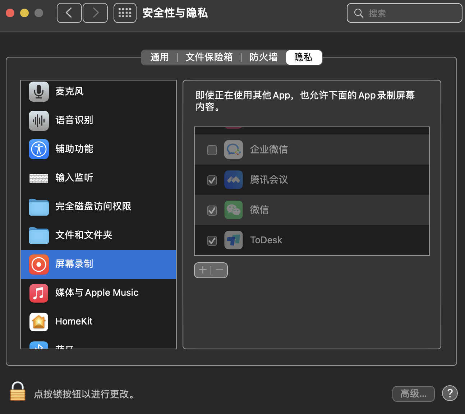465x414 pixels.
Task: Click the Accessibility icon in sidebar
Action: (39, 149)
